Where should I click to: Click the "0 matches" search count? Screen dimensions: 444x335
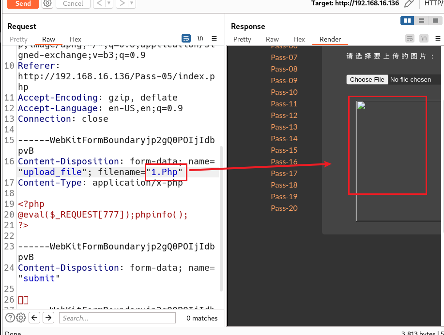pos(202,318)
